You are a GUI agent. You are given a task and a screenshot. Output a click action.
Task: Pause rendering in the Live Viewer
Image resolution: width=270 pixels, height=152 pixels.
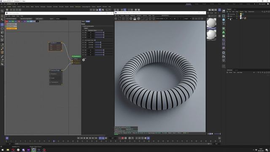(x=123, y=19)
